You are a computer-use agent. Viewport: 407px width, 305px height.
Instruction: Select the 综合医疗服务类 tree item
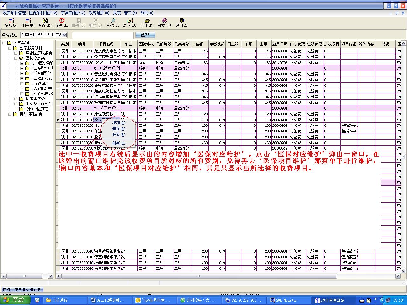tap(39, 53)
